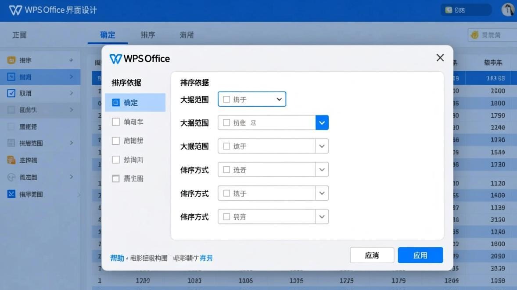Click the white 应消 button
517x290 pixels.
[x=372, y=255]
